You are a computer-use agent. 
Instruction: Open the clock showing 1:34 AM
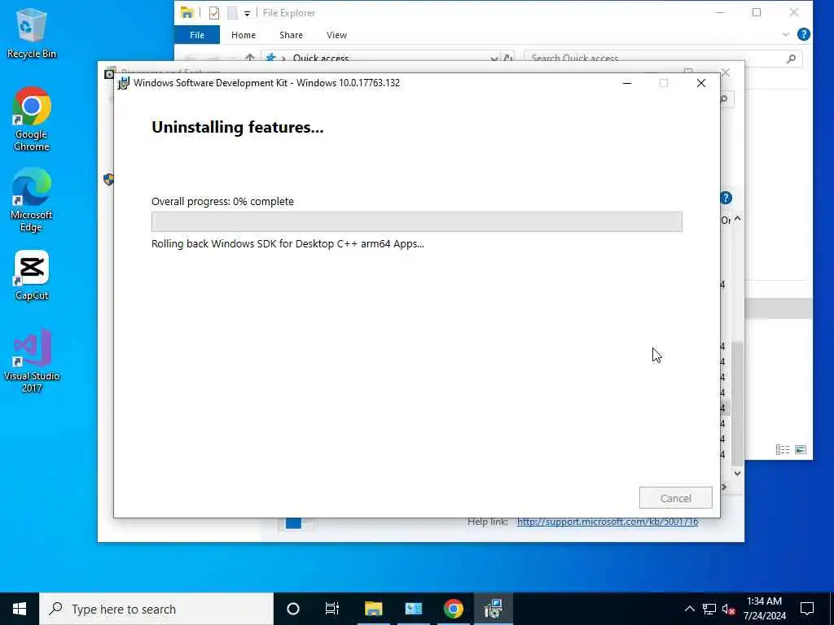coord(764,609)
